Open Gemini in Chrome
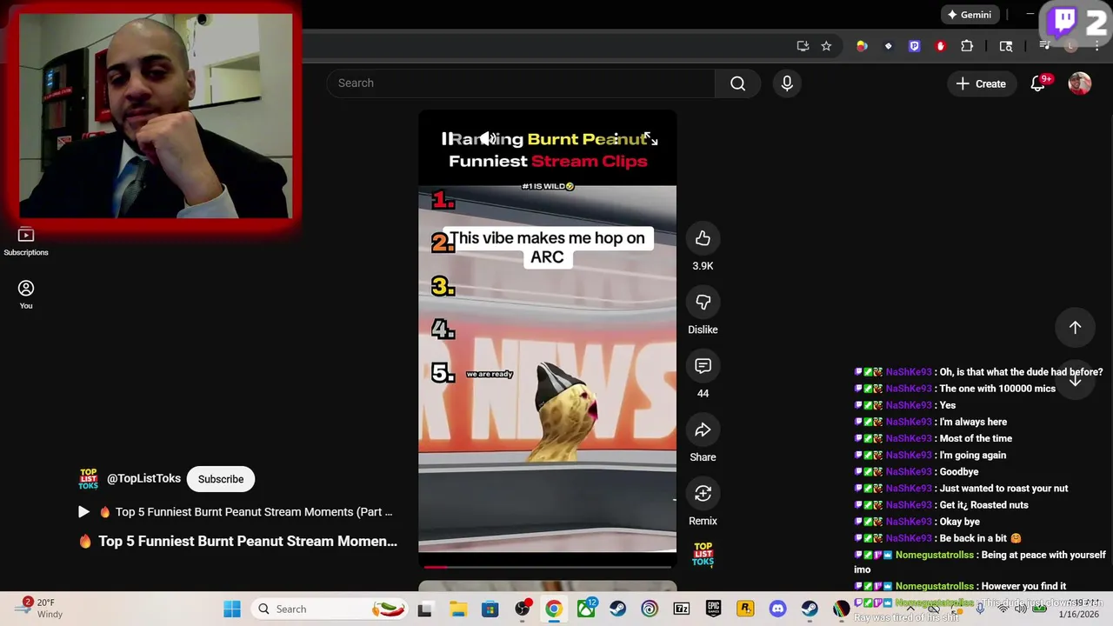The width and height of the screenshot is (1113, 626). [x=970, y=15]
